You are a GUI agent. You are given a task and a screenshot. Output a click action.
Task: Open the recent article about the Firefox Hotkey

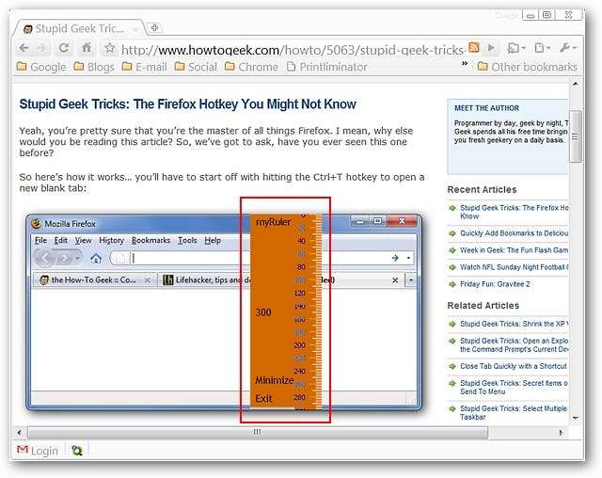[x=515, y=212]
